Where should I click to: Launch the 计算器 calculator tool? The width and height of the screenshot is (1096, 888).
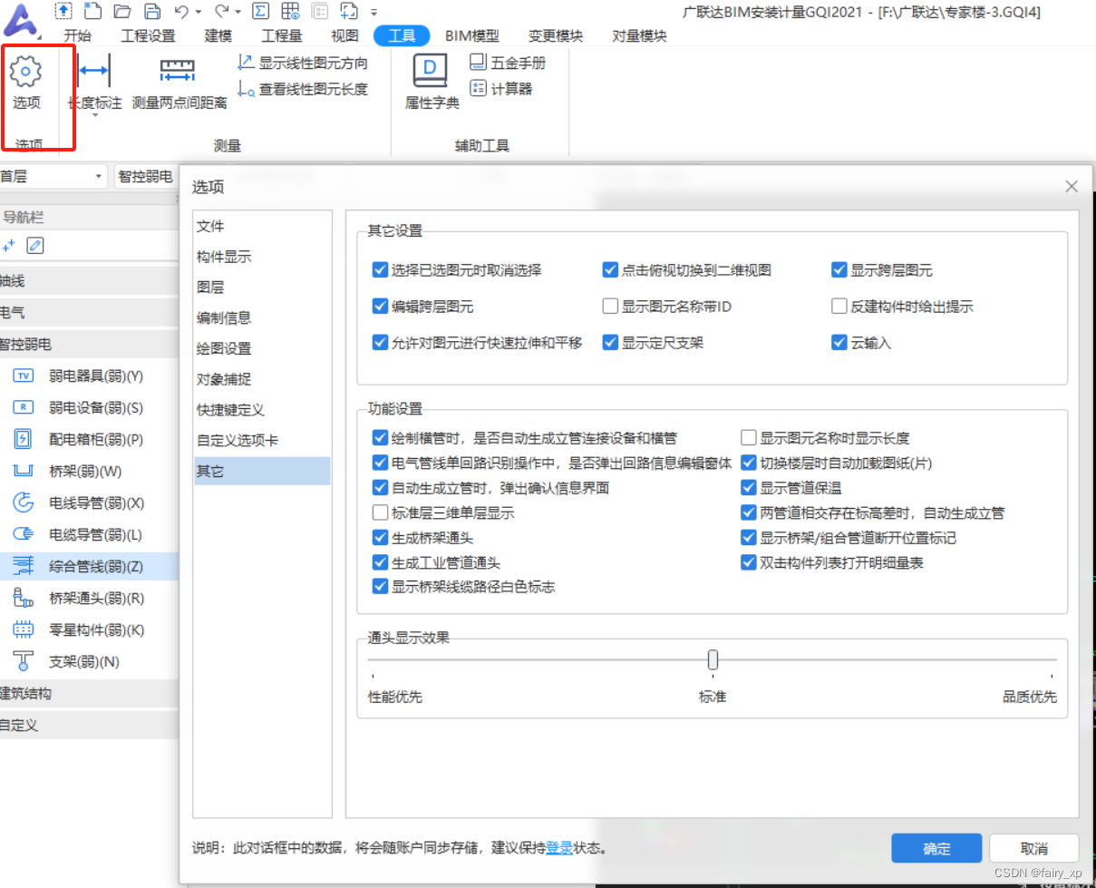pyautogui.click(x=501, y=89)
